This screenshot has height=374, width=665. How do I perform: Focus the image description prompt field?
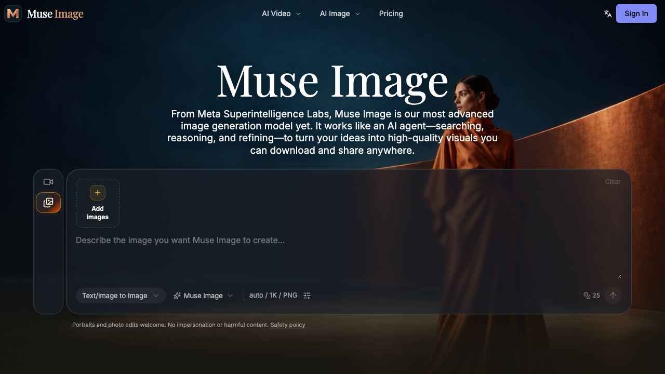348,257
